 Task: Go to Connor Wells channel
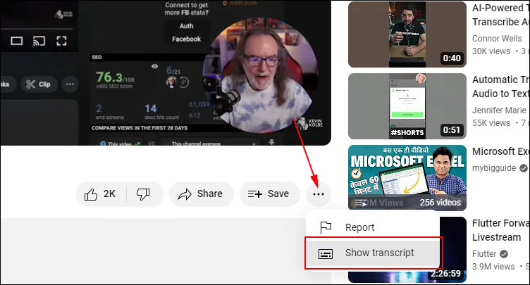(497, 39)
